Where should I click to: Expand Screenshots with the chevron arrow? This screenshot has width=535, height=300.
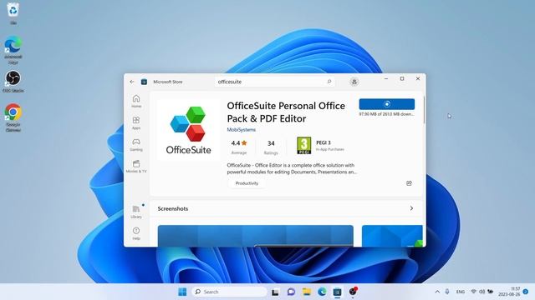(411, 208)
